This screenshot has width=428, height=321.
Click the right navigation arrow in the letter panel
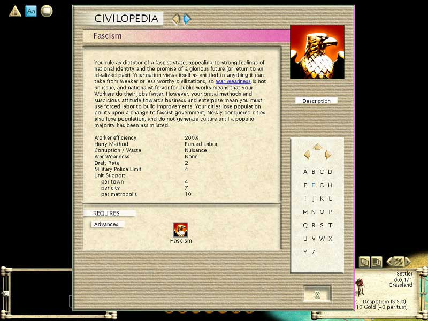(x=329, y=155)
